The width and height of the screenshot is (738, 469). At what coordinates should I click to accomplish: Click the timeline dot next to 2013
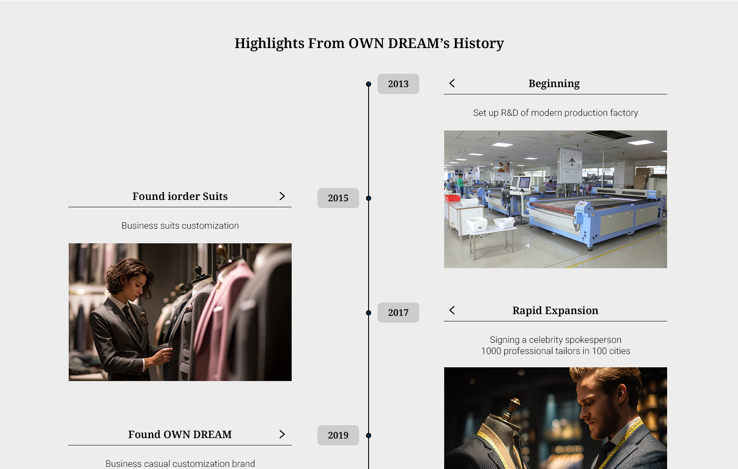point(369,84)
